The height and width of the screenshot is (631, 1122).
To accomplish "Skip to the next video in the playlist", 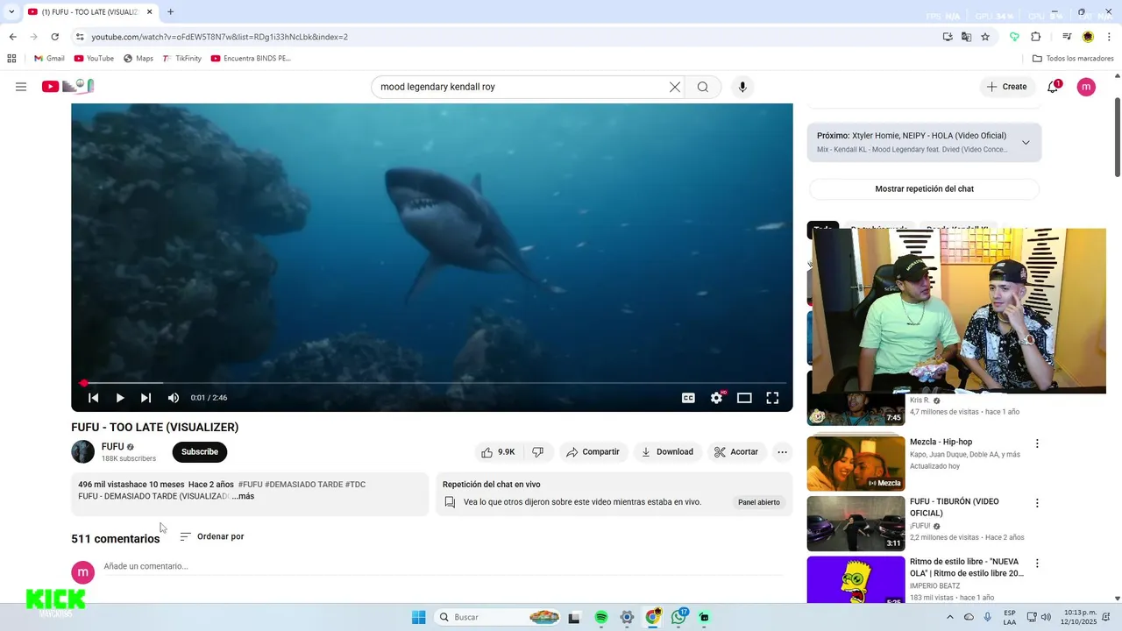I will [x=146, y=398].
